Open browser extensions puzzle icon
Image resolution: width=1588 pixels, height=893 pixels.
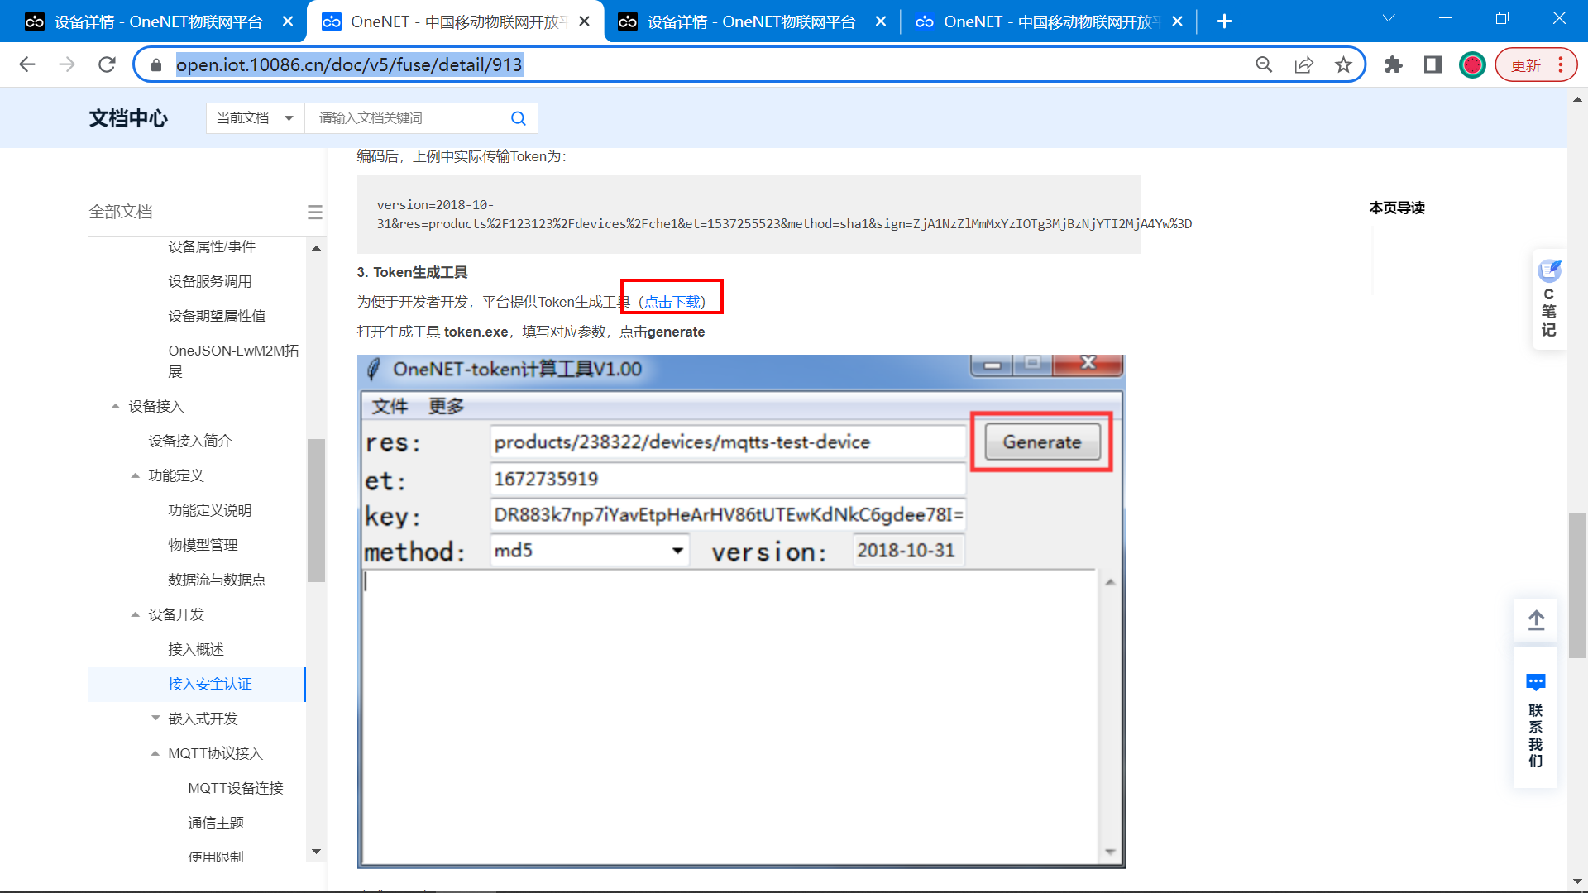pos(1394,64)
